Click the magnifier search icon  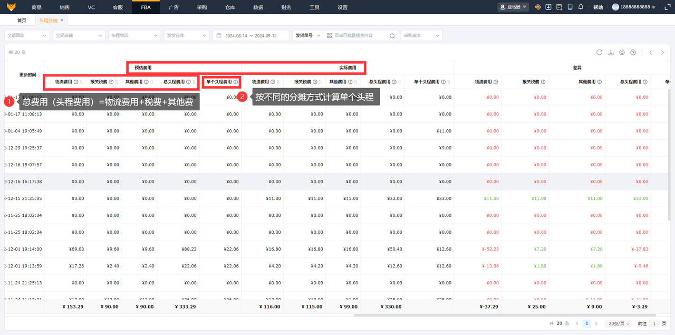click(392, 35)
